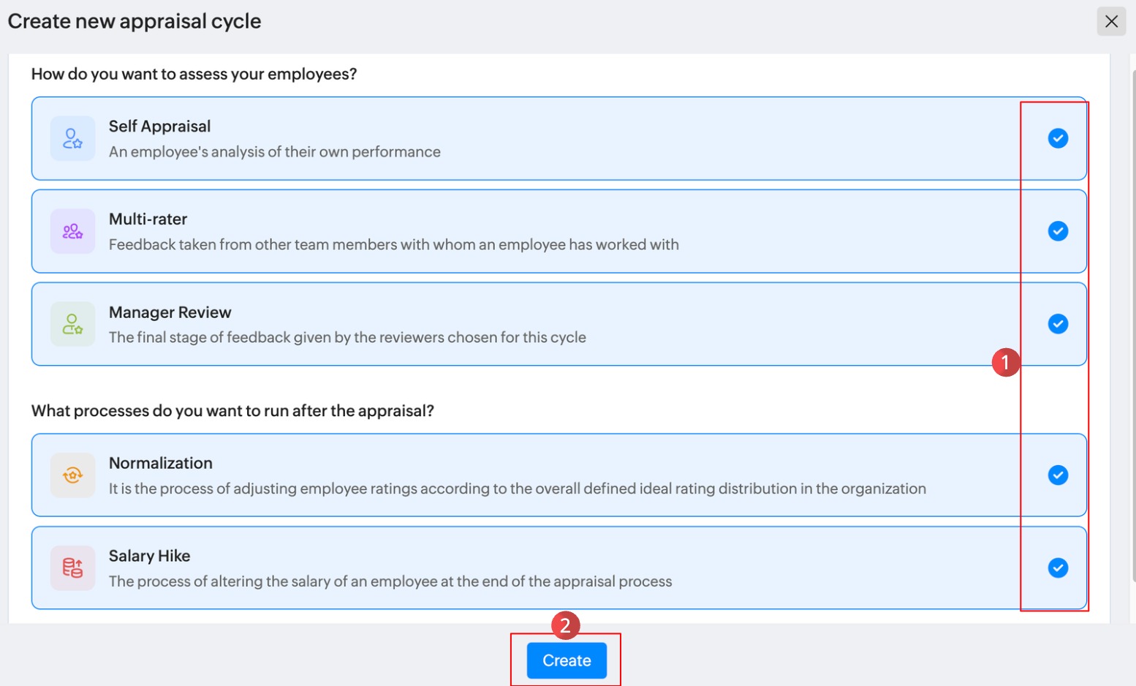Image resolution: width=1136 pixels, height=686 pixels.
Task: Click the Manager Review green icon
Action: tap(72, 324)
